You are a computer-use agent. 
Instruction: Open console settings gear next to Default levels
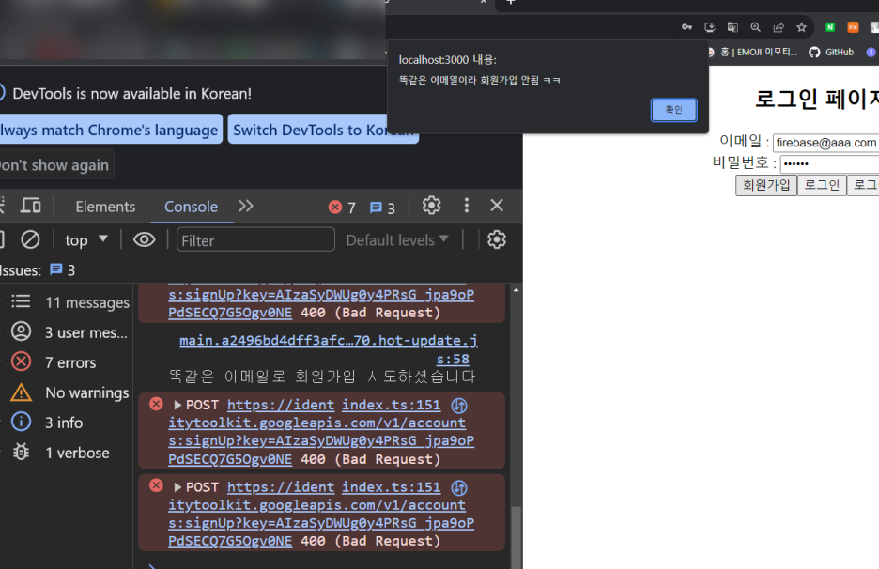coord(497,240)
